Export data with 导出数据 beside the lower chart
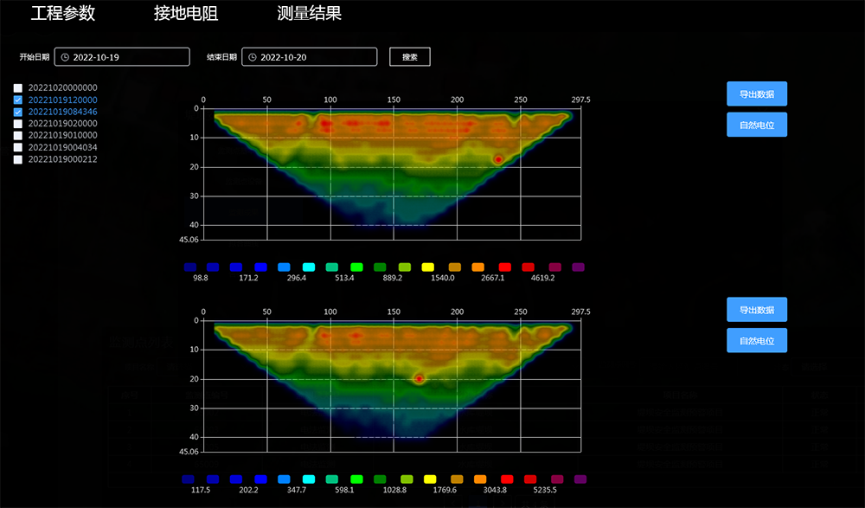 tap(757, 310)
